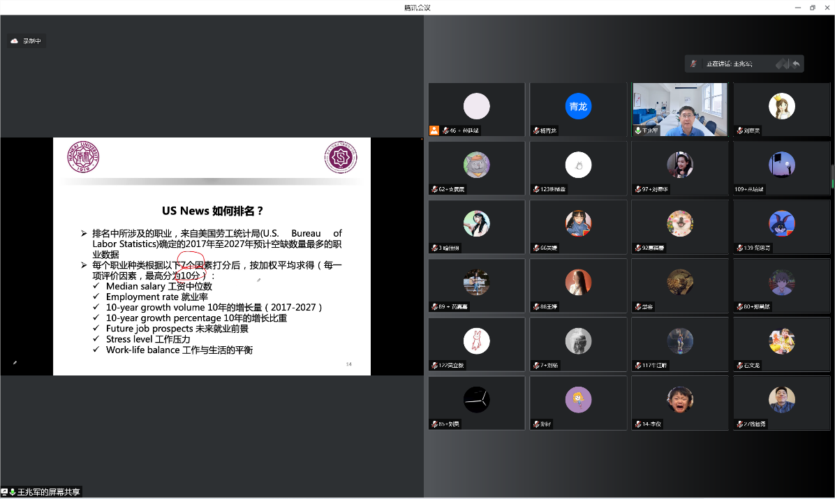The width and height of the screenshot is (835, 499).
Task: Click the cloud recording indicator icon
Action: [x=14, y=41]
